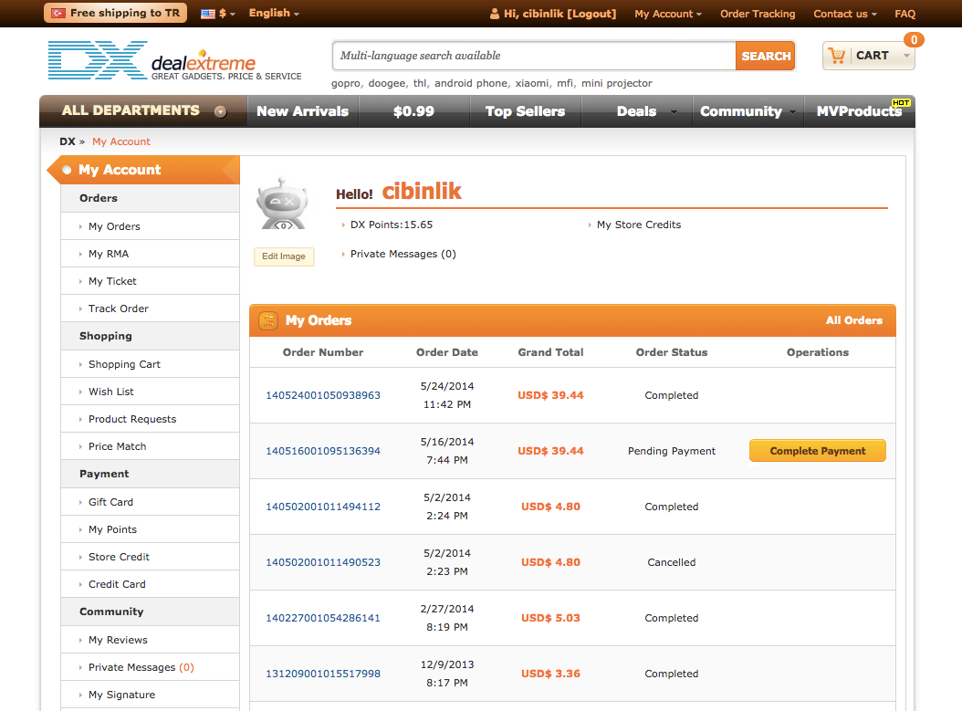This screenshot has height=711, width=962.
Task: Open My Ticket in the sidebar
Action: [x=112, y=281]
